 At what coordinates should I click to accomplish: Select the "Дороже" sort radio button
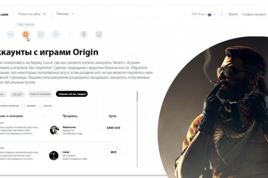(x=40, y=106)
